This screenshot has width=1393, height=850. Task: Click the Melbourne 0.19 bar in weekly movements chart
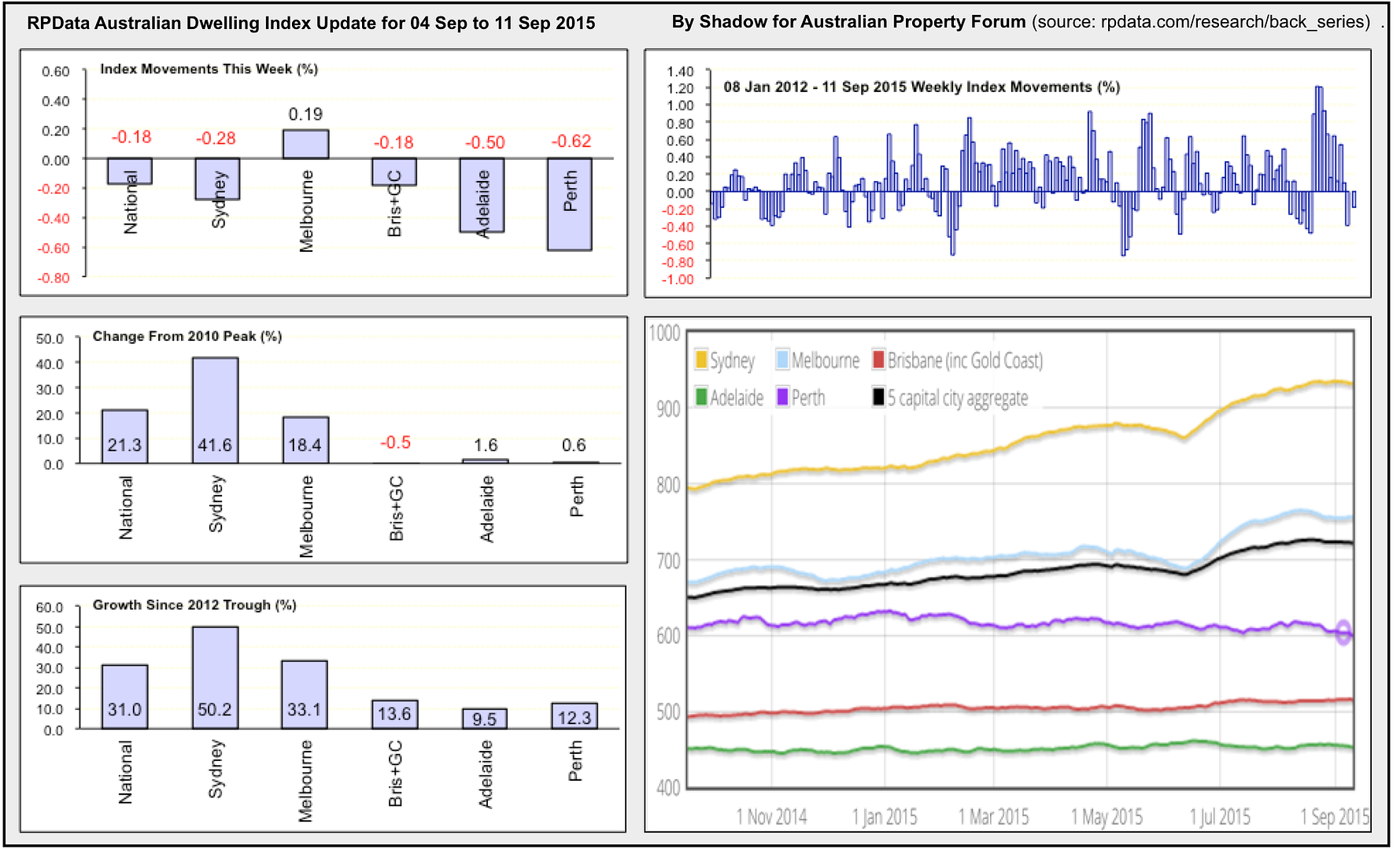pos(305,144)
